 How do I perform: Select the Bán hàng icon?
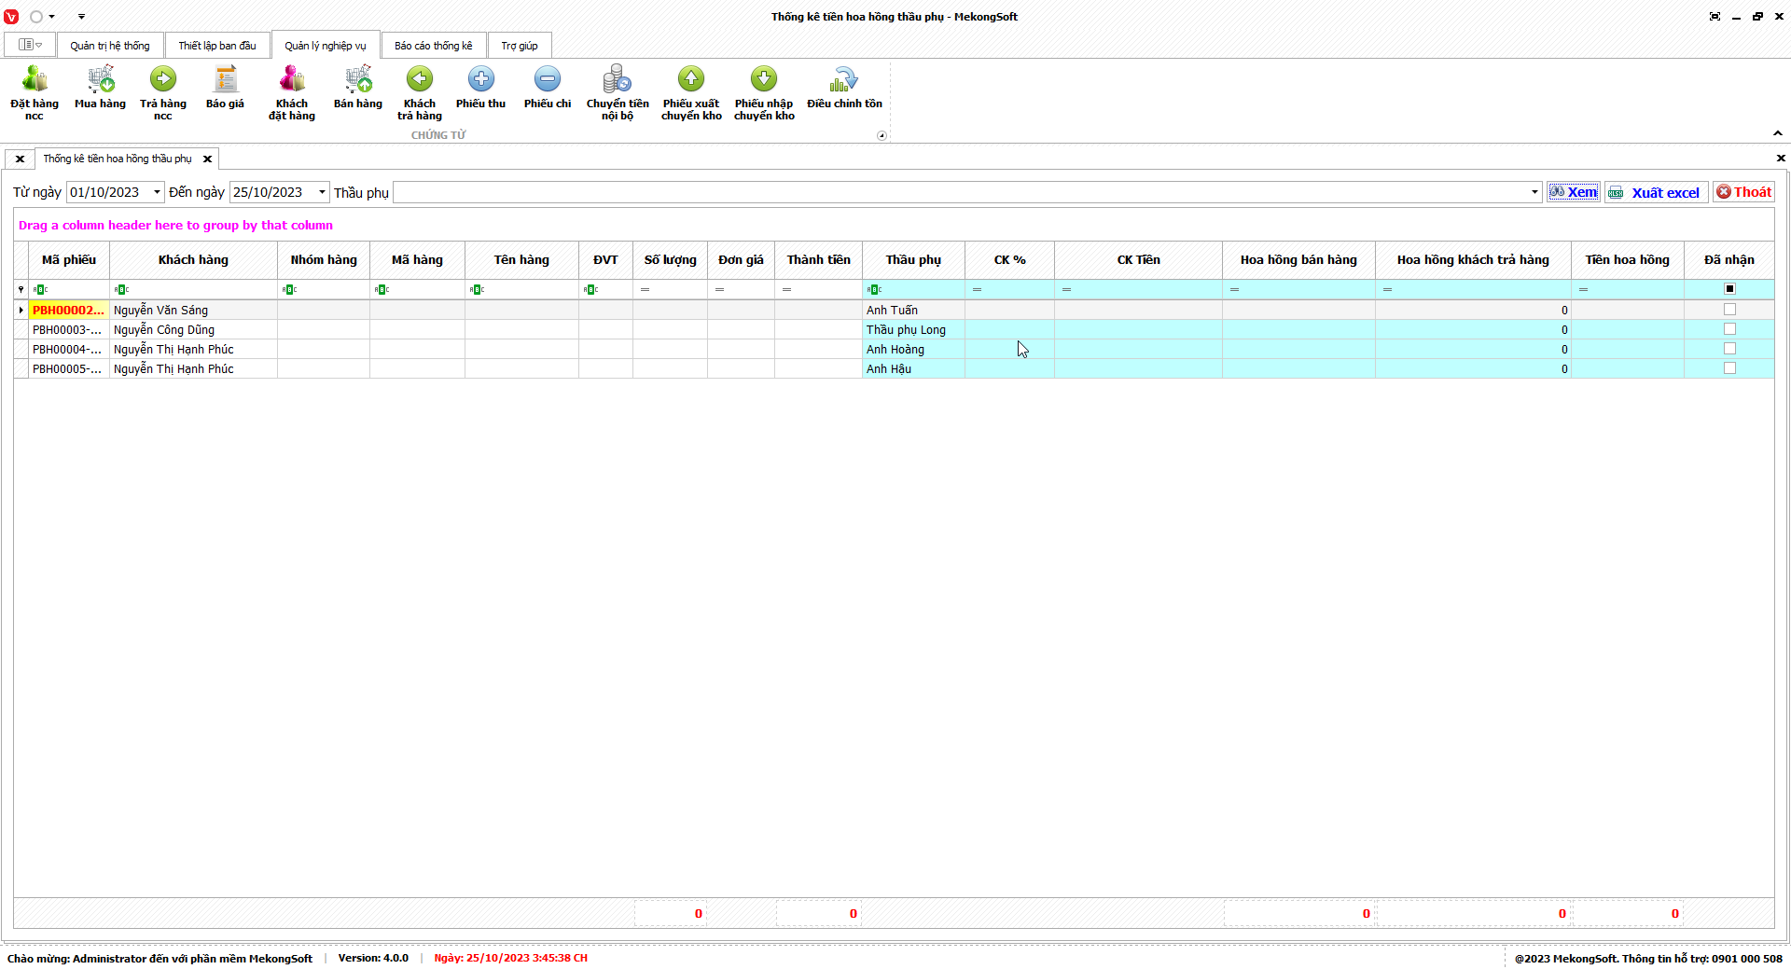pyautogui.click(x=358, y=80)
